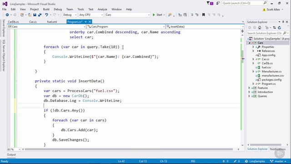
Task: Select App.config in Solution Explorer
Action: click(x=268, y=55)
